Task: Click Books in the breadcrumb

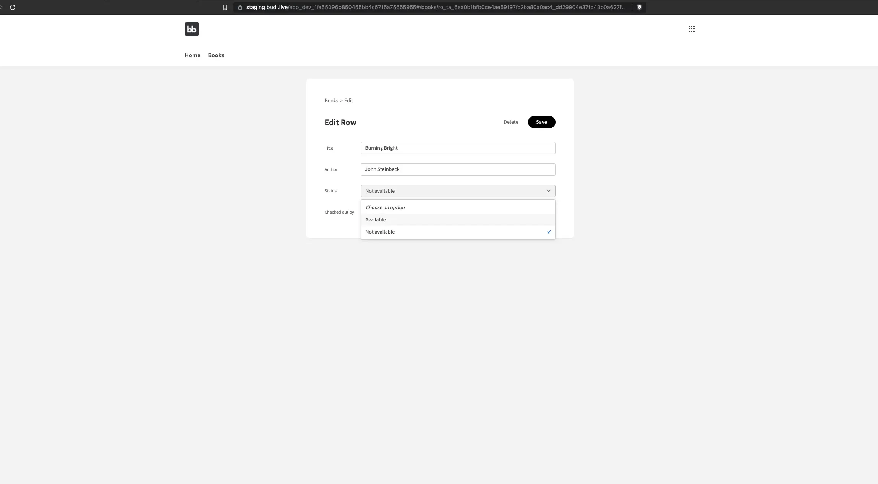Action: (331, 100)
